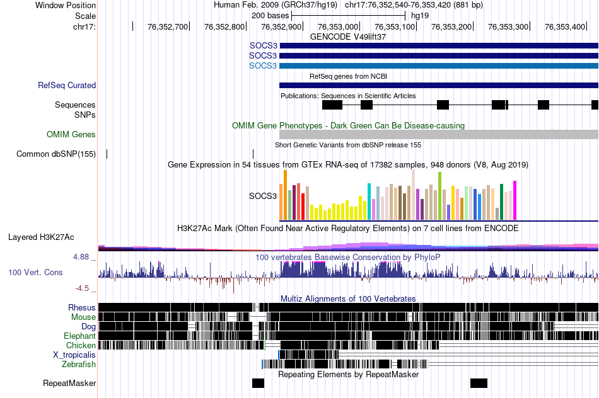Click Repeating Elements by RepeatMasker title
This screenshot has height=398, width=599.
point(348,374)
